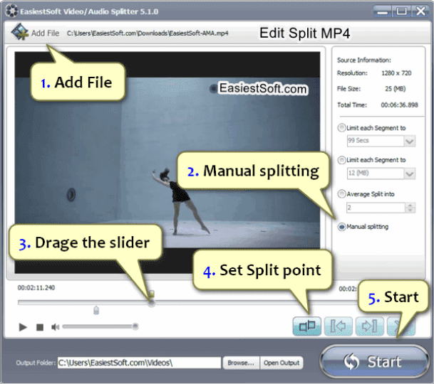Select first Limit each Segment to radio (Secs)
Image resolution: width=434 pixels, height=384 pixels.
coord(341,127)
